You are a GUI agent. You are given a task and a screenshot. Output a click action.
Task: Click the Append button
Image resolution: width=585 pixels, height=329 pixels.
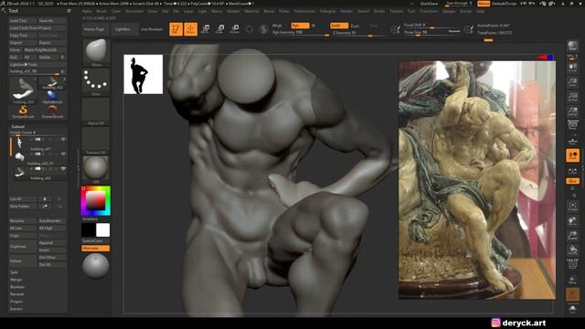tap(52, 243)
